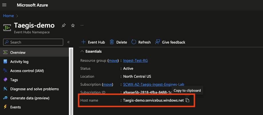
Task: Click the Subscription ID value
Action: point(147,92)
